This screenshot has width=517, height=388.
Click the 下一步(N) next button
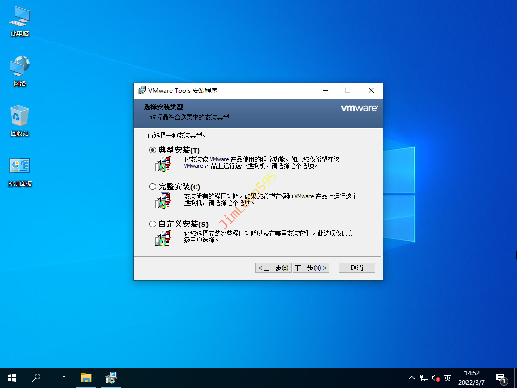click(311, 268)
